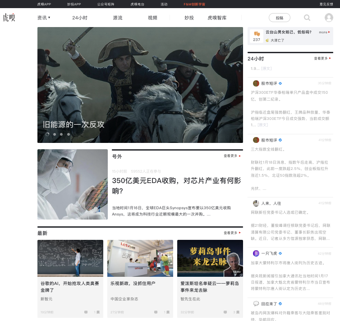Viewport: 340px width, 321px height.
Task: Click the 大清亡了 user emoji icon
Action: pos(267,40)
